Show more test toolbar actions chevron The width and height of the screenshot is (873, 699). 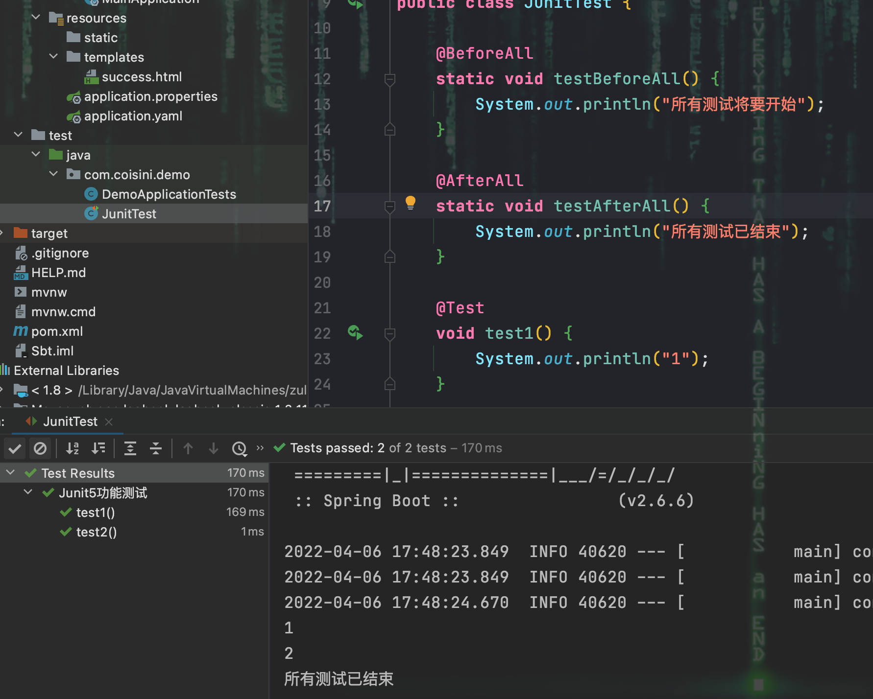[x=260, y=448]
